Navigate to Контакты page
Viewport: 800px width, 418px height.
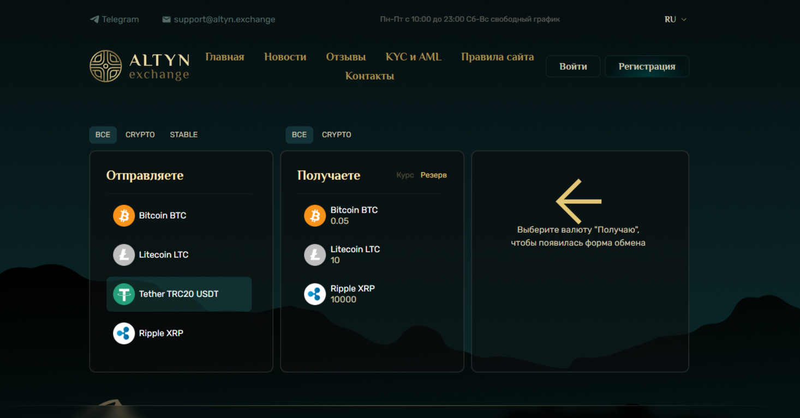(370, 76)
